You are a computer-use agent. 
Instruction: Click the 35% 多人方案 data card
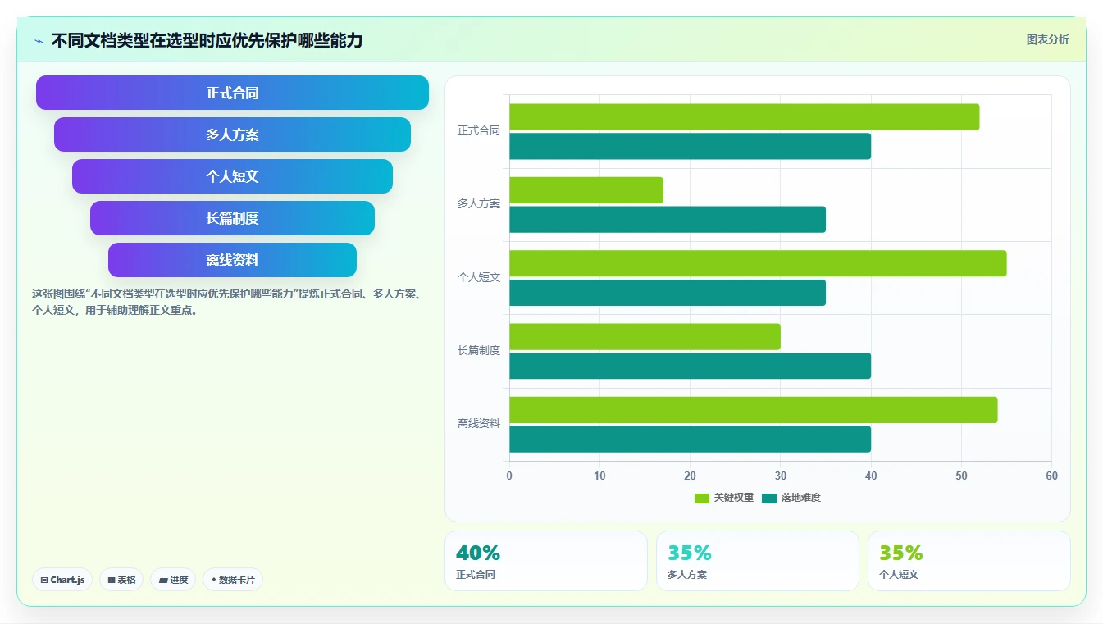tap(758, 561)
